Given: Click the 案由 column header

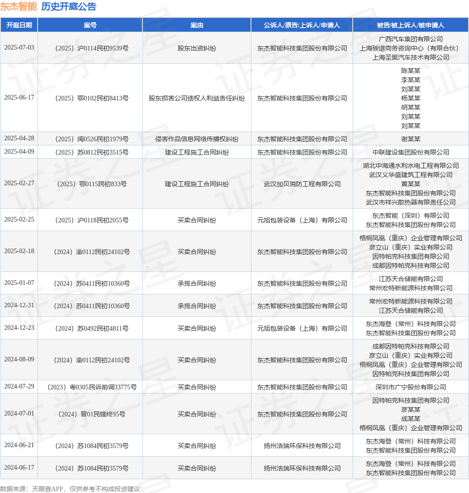Looking at the screenshot, I should click(x=197, y=25).
